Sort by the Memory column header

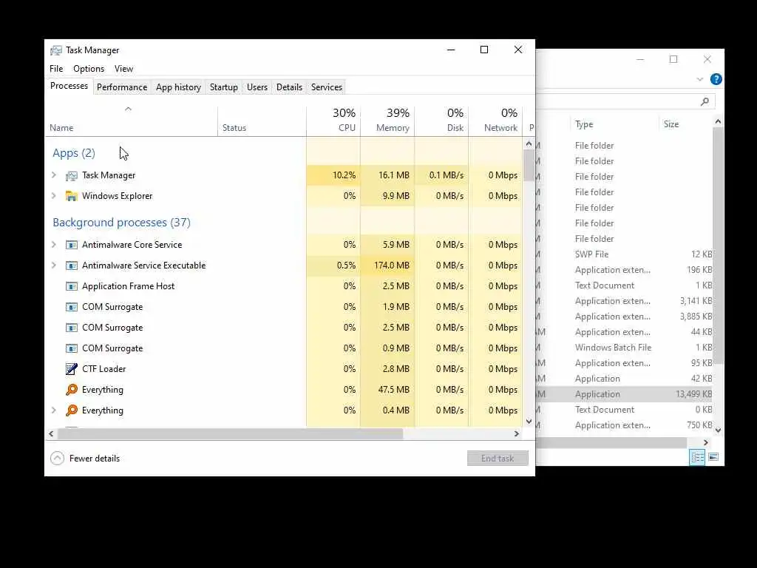tap(387, 121)
